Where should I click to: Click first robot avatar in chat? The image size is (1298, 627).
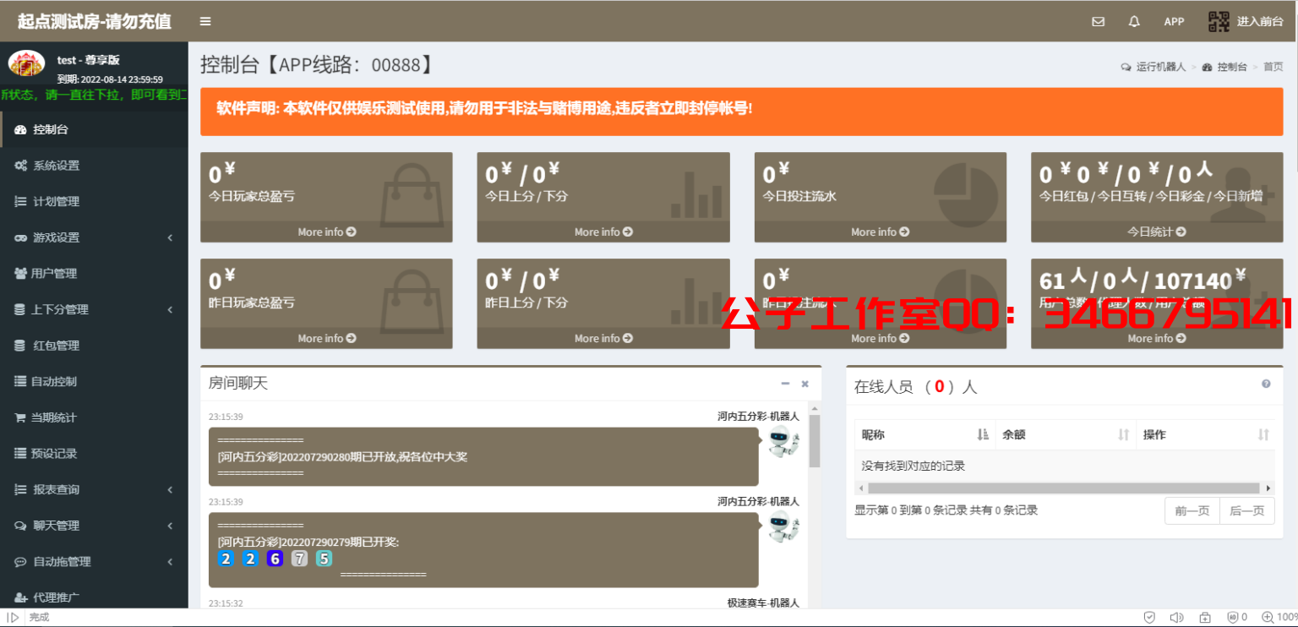pos(783,441)
